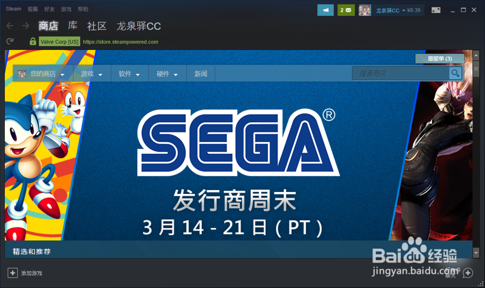
Task: Click the green padlock security icon
Action: (33, 41)
